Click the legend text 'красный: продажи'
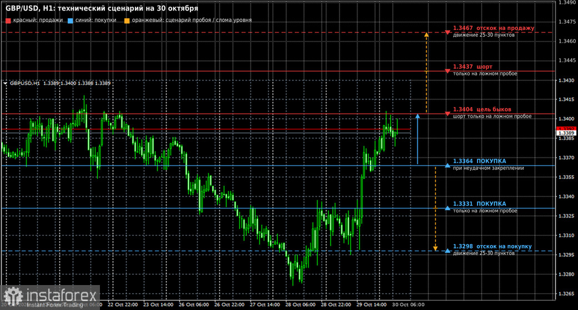This screenshot has width=578, height=310. coord(38,21)
